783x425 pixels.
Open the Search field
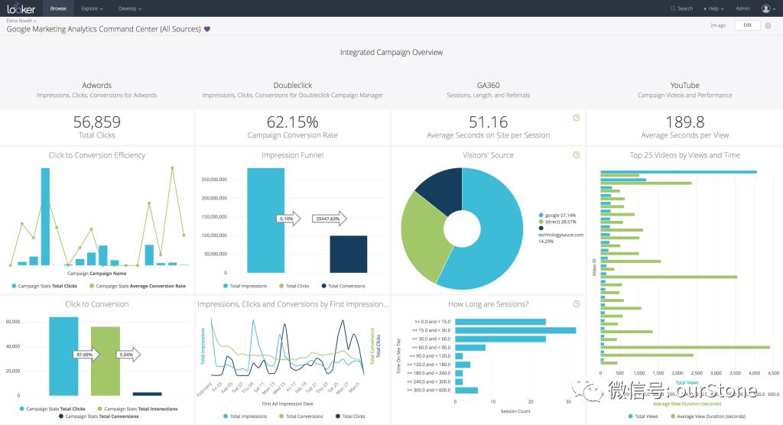[681, 8]
